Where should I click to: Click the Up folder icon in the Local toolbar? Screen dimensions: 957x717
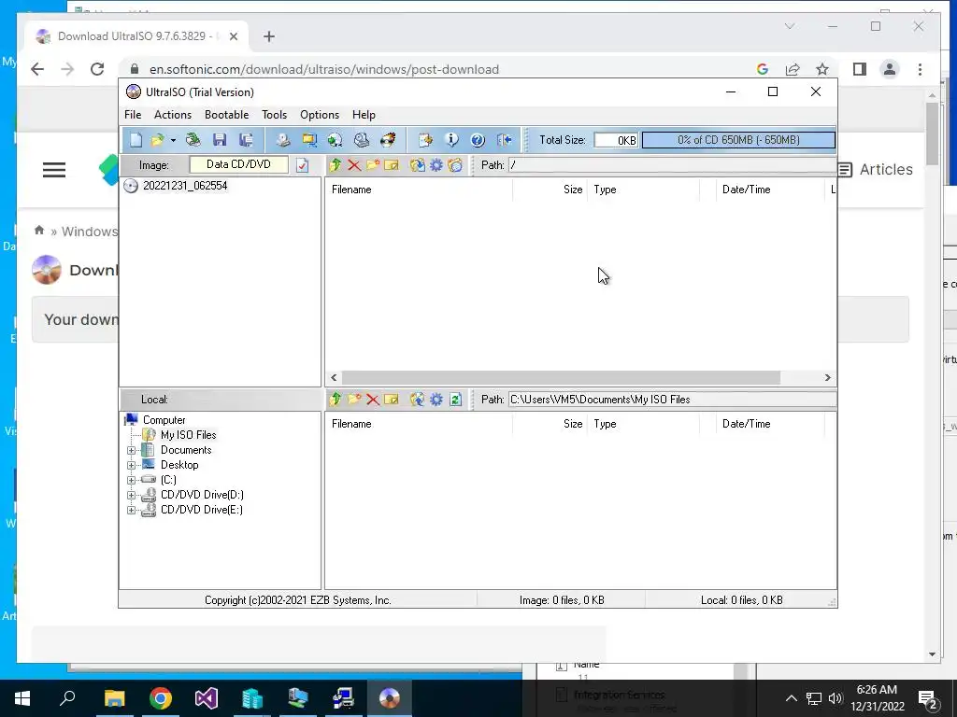pyautogui.click(x=335, y=400)
